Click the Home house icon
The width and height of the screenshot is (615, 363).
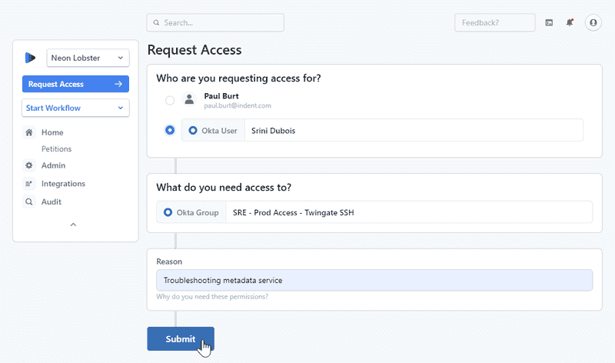29,132
